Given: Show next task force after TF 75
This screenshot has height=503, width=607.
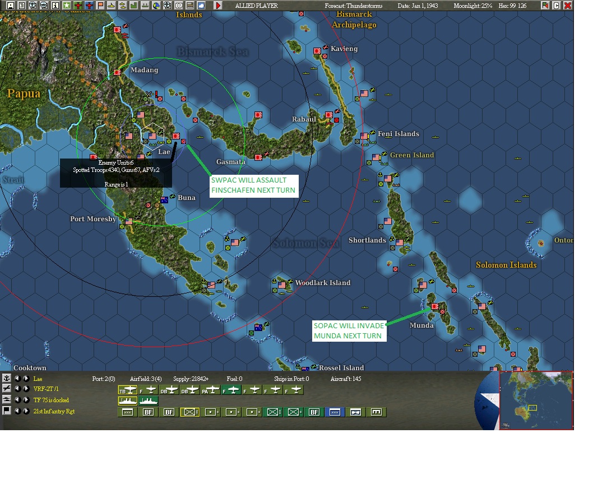Looking at the screenshot, I should pos(26,400).
